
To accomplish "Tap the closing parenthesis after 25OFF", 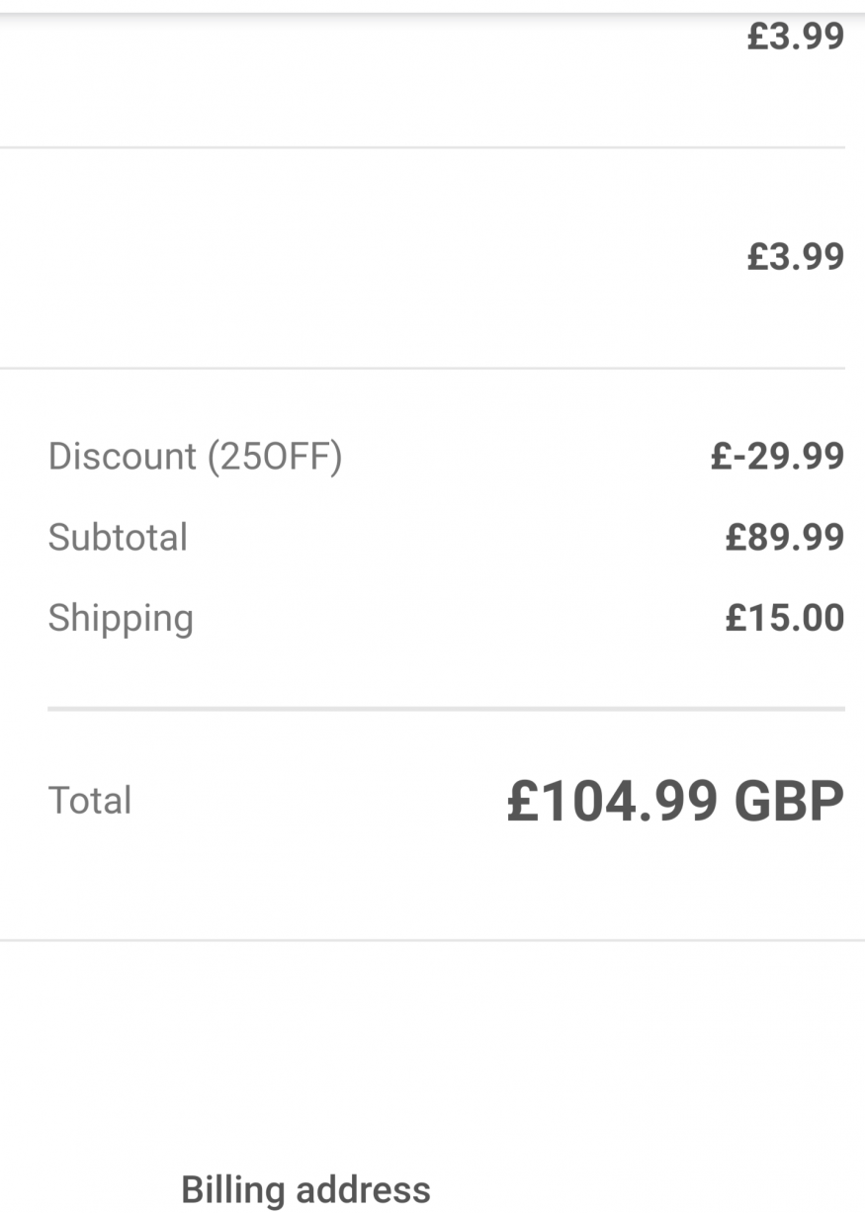I will (x=337, y=457).
